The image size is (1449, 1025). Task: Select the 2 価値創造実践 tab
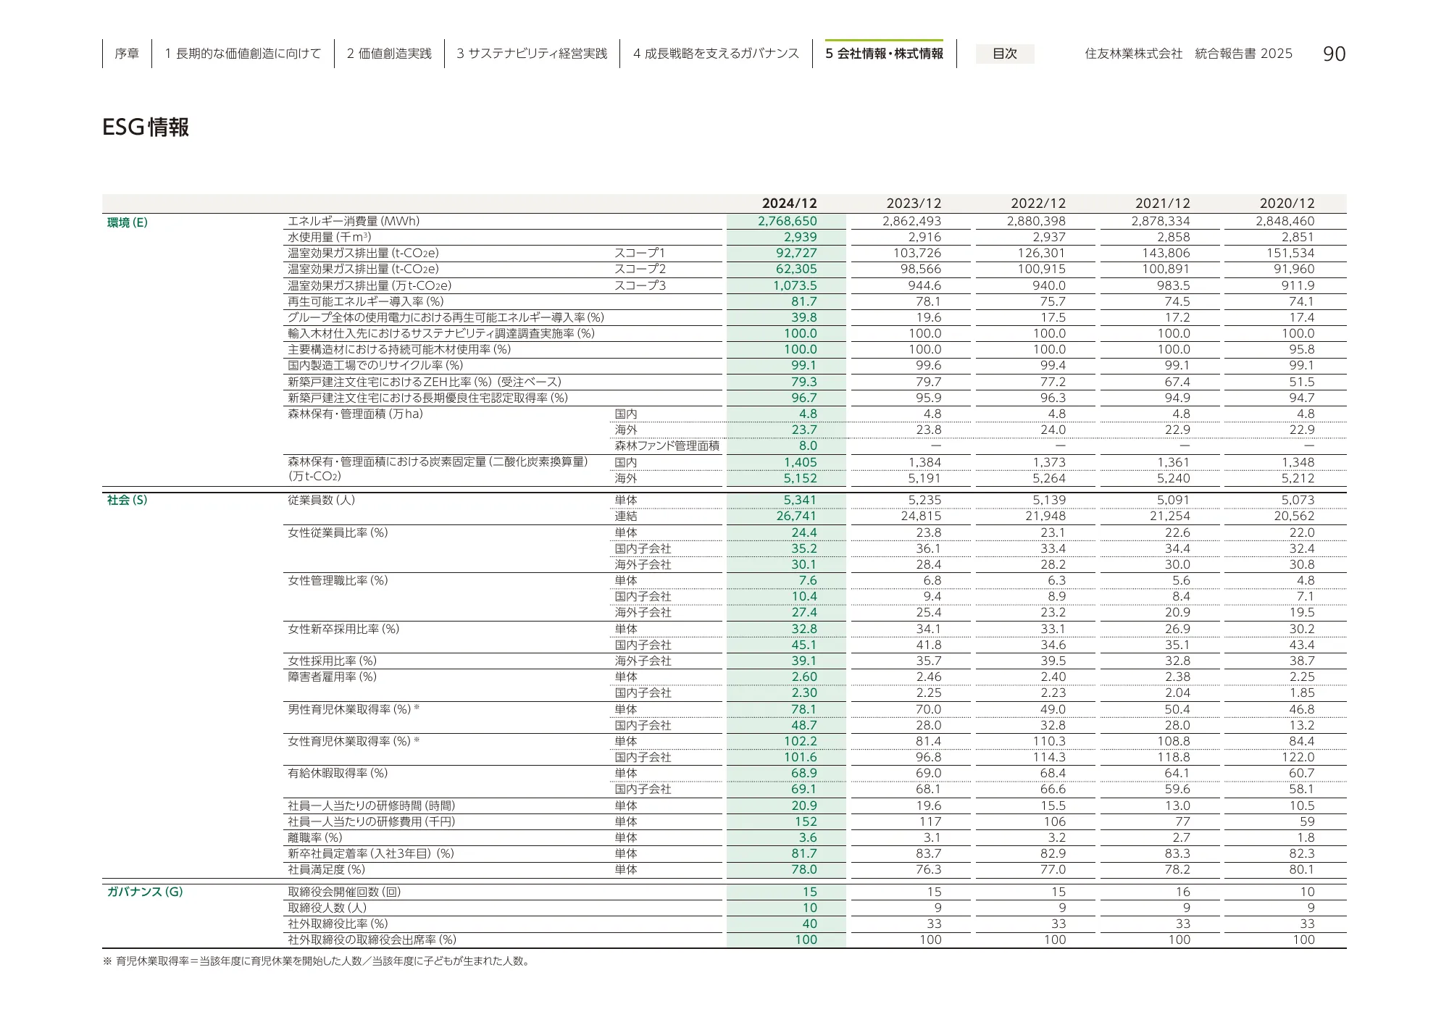[389, 54]
